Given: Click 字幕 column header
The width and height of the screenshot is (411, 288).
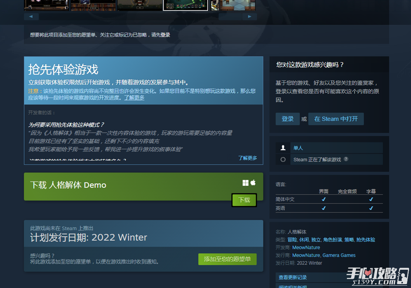Looking at the screenshot, I should pos(371,192).
